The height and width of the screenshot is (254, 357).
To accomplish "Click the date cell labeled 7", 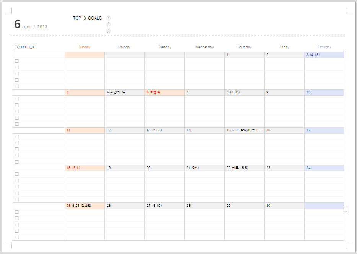I will [204, 93].
